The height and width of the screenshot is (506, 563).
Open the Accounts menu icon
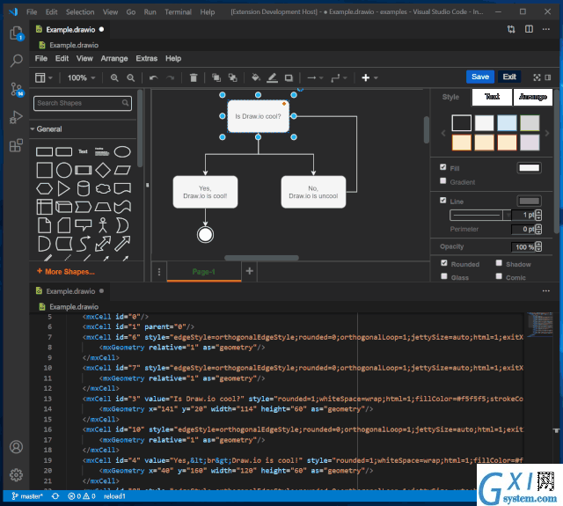(16, 447)
